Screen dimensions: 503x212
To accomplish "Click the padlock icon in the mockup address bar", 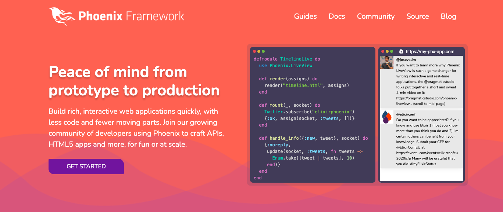I will pos(401,51).
